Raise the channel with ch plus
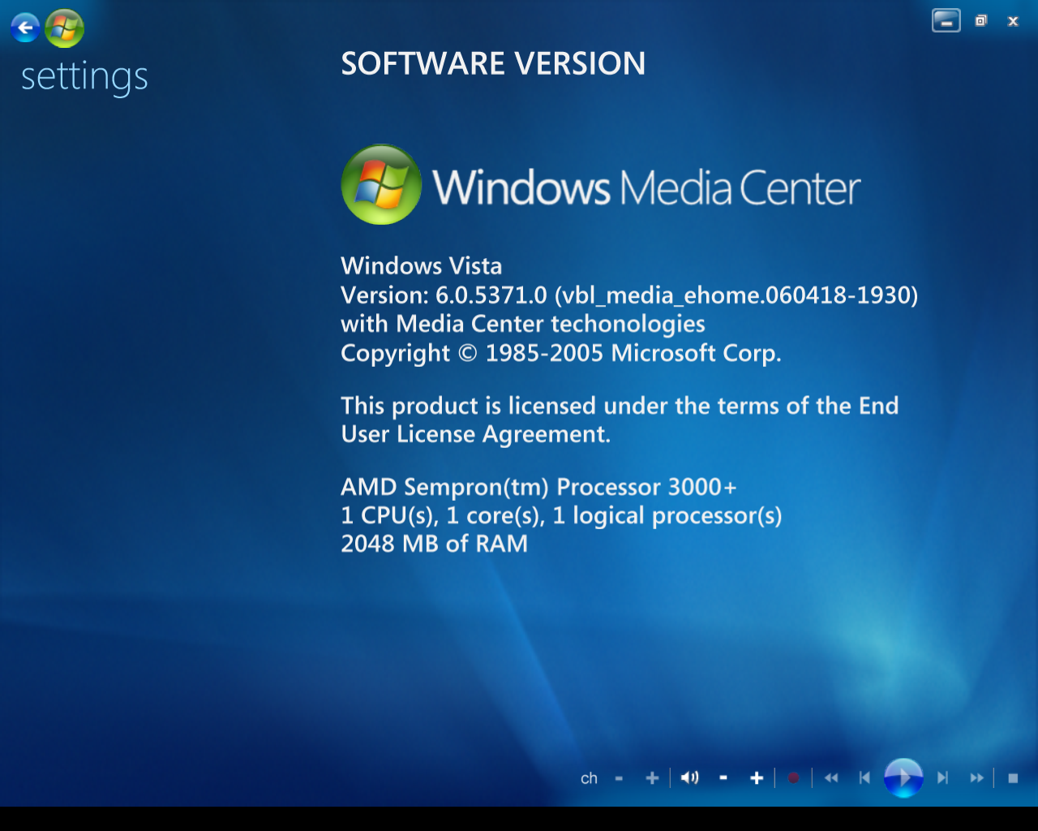This screenshot has height=831, width=1038. coord(652,778)
